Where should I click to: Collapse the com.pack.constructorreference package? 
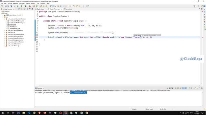point(5,19)
